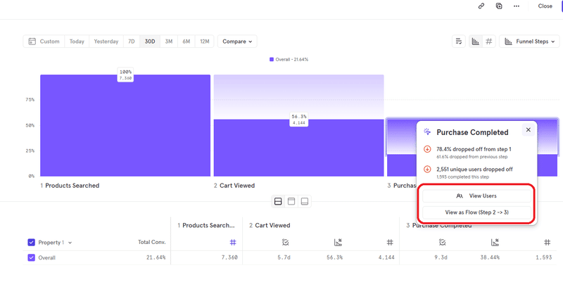Click Cart Viewed conversion rate icon
The image size is (563, 282).
[x=338, y=243]
